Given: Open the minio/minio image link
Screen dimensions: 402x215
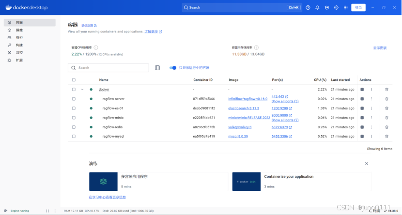Looking at the screenshot, I should 249,118.
